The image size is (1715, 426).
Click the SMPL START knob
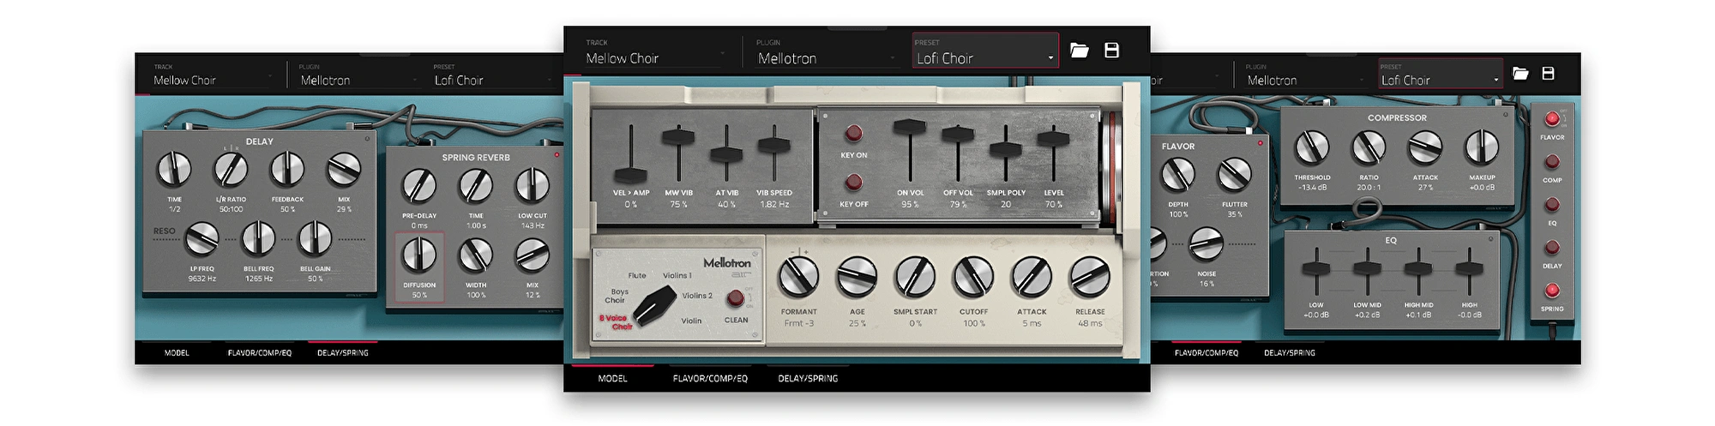tap(915, 278)
